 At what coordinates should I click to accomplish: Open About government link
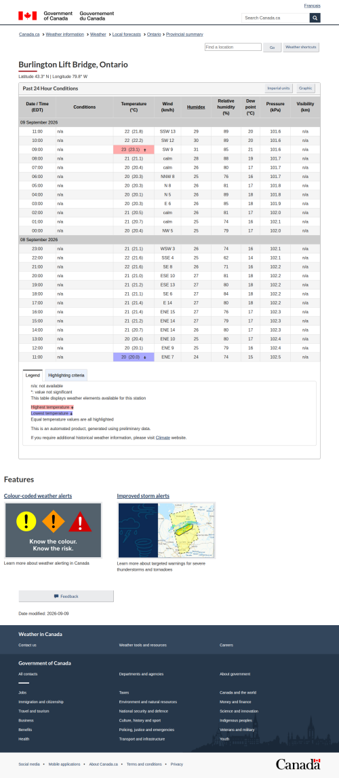click(235, 674)
